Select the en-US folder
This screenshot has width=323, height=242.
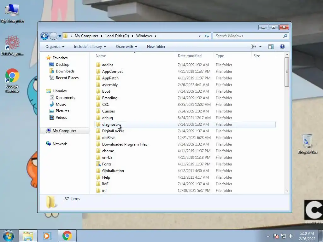(107, 158)
